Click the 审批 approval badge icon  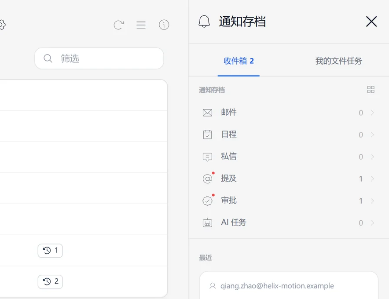tap(207, 201)
